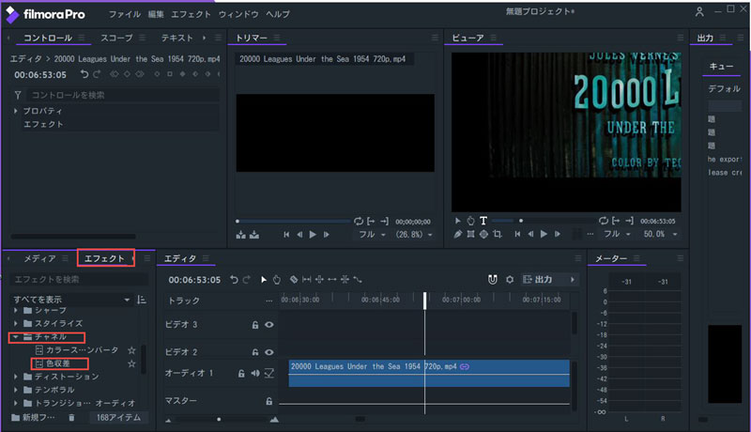Toggle visibility of ビデオ 3 track
Viewport: 751px width, 432px height.
[269, 325]
